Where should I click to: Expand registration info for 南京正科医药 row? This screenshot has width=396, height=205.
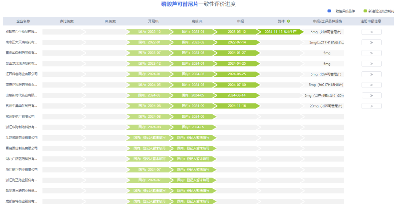[371, 85]
